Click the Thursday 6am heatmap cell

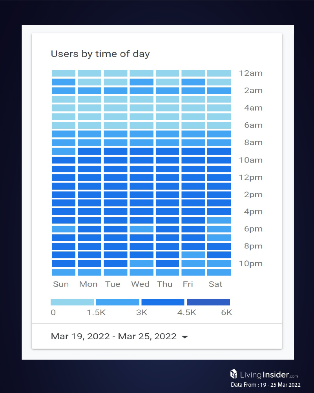[167, 126]
